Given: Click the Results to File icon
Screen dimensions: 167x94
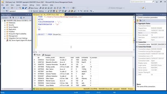Looking at the screenshot, I should pyautogui.click(x=75, y=11).
